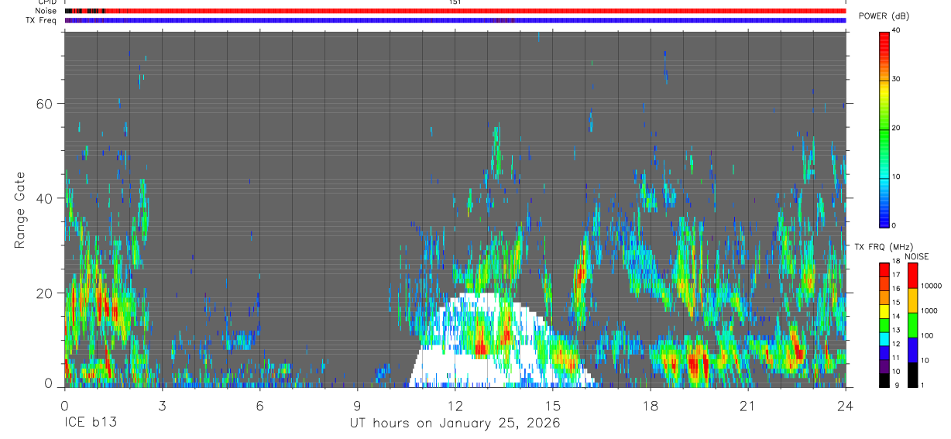Click the 9 tick on the UT hours axis
Screen dimensions: 951x439
[358, 405]
